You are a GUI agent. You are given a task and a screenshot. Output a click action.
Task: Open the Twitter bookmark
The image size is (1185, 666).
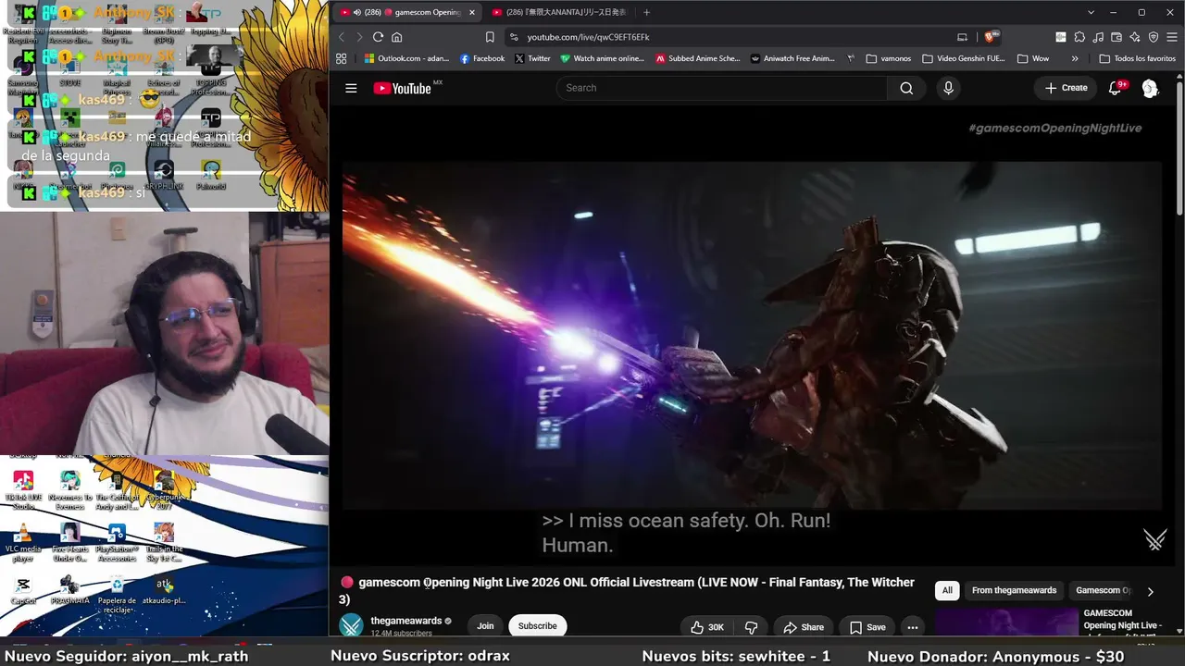(x=532, y=58)
